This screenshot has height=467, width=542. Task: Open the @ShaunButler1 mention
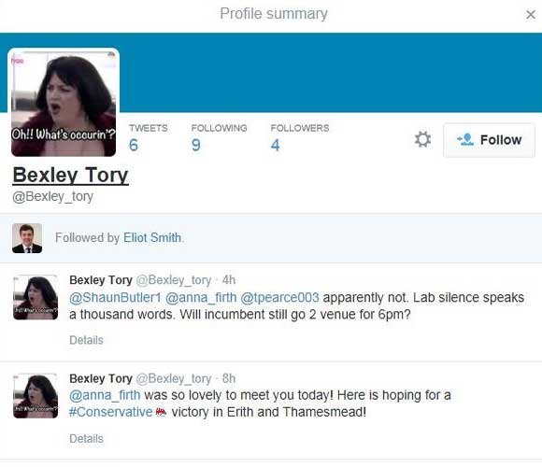[115, 297]
